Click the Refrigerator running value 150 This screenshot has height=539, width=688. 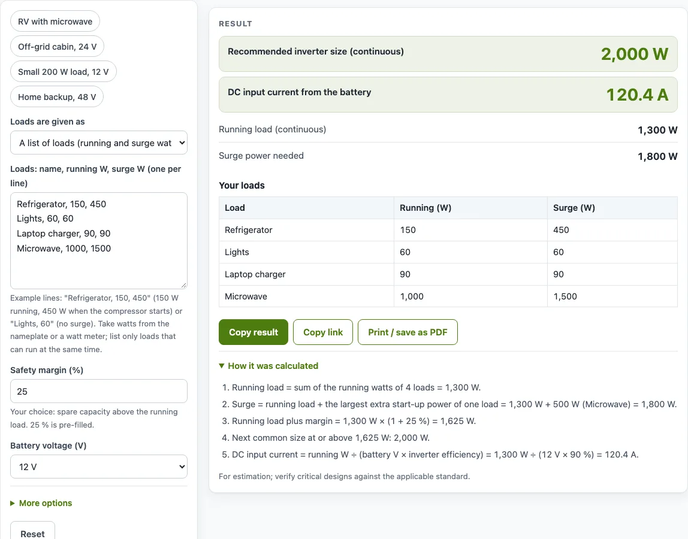tap(408, 230)
